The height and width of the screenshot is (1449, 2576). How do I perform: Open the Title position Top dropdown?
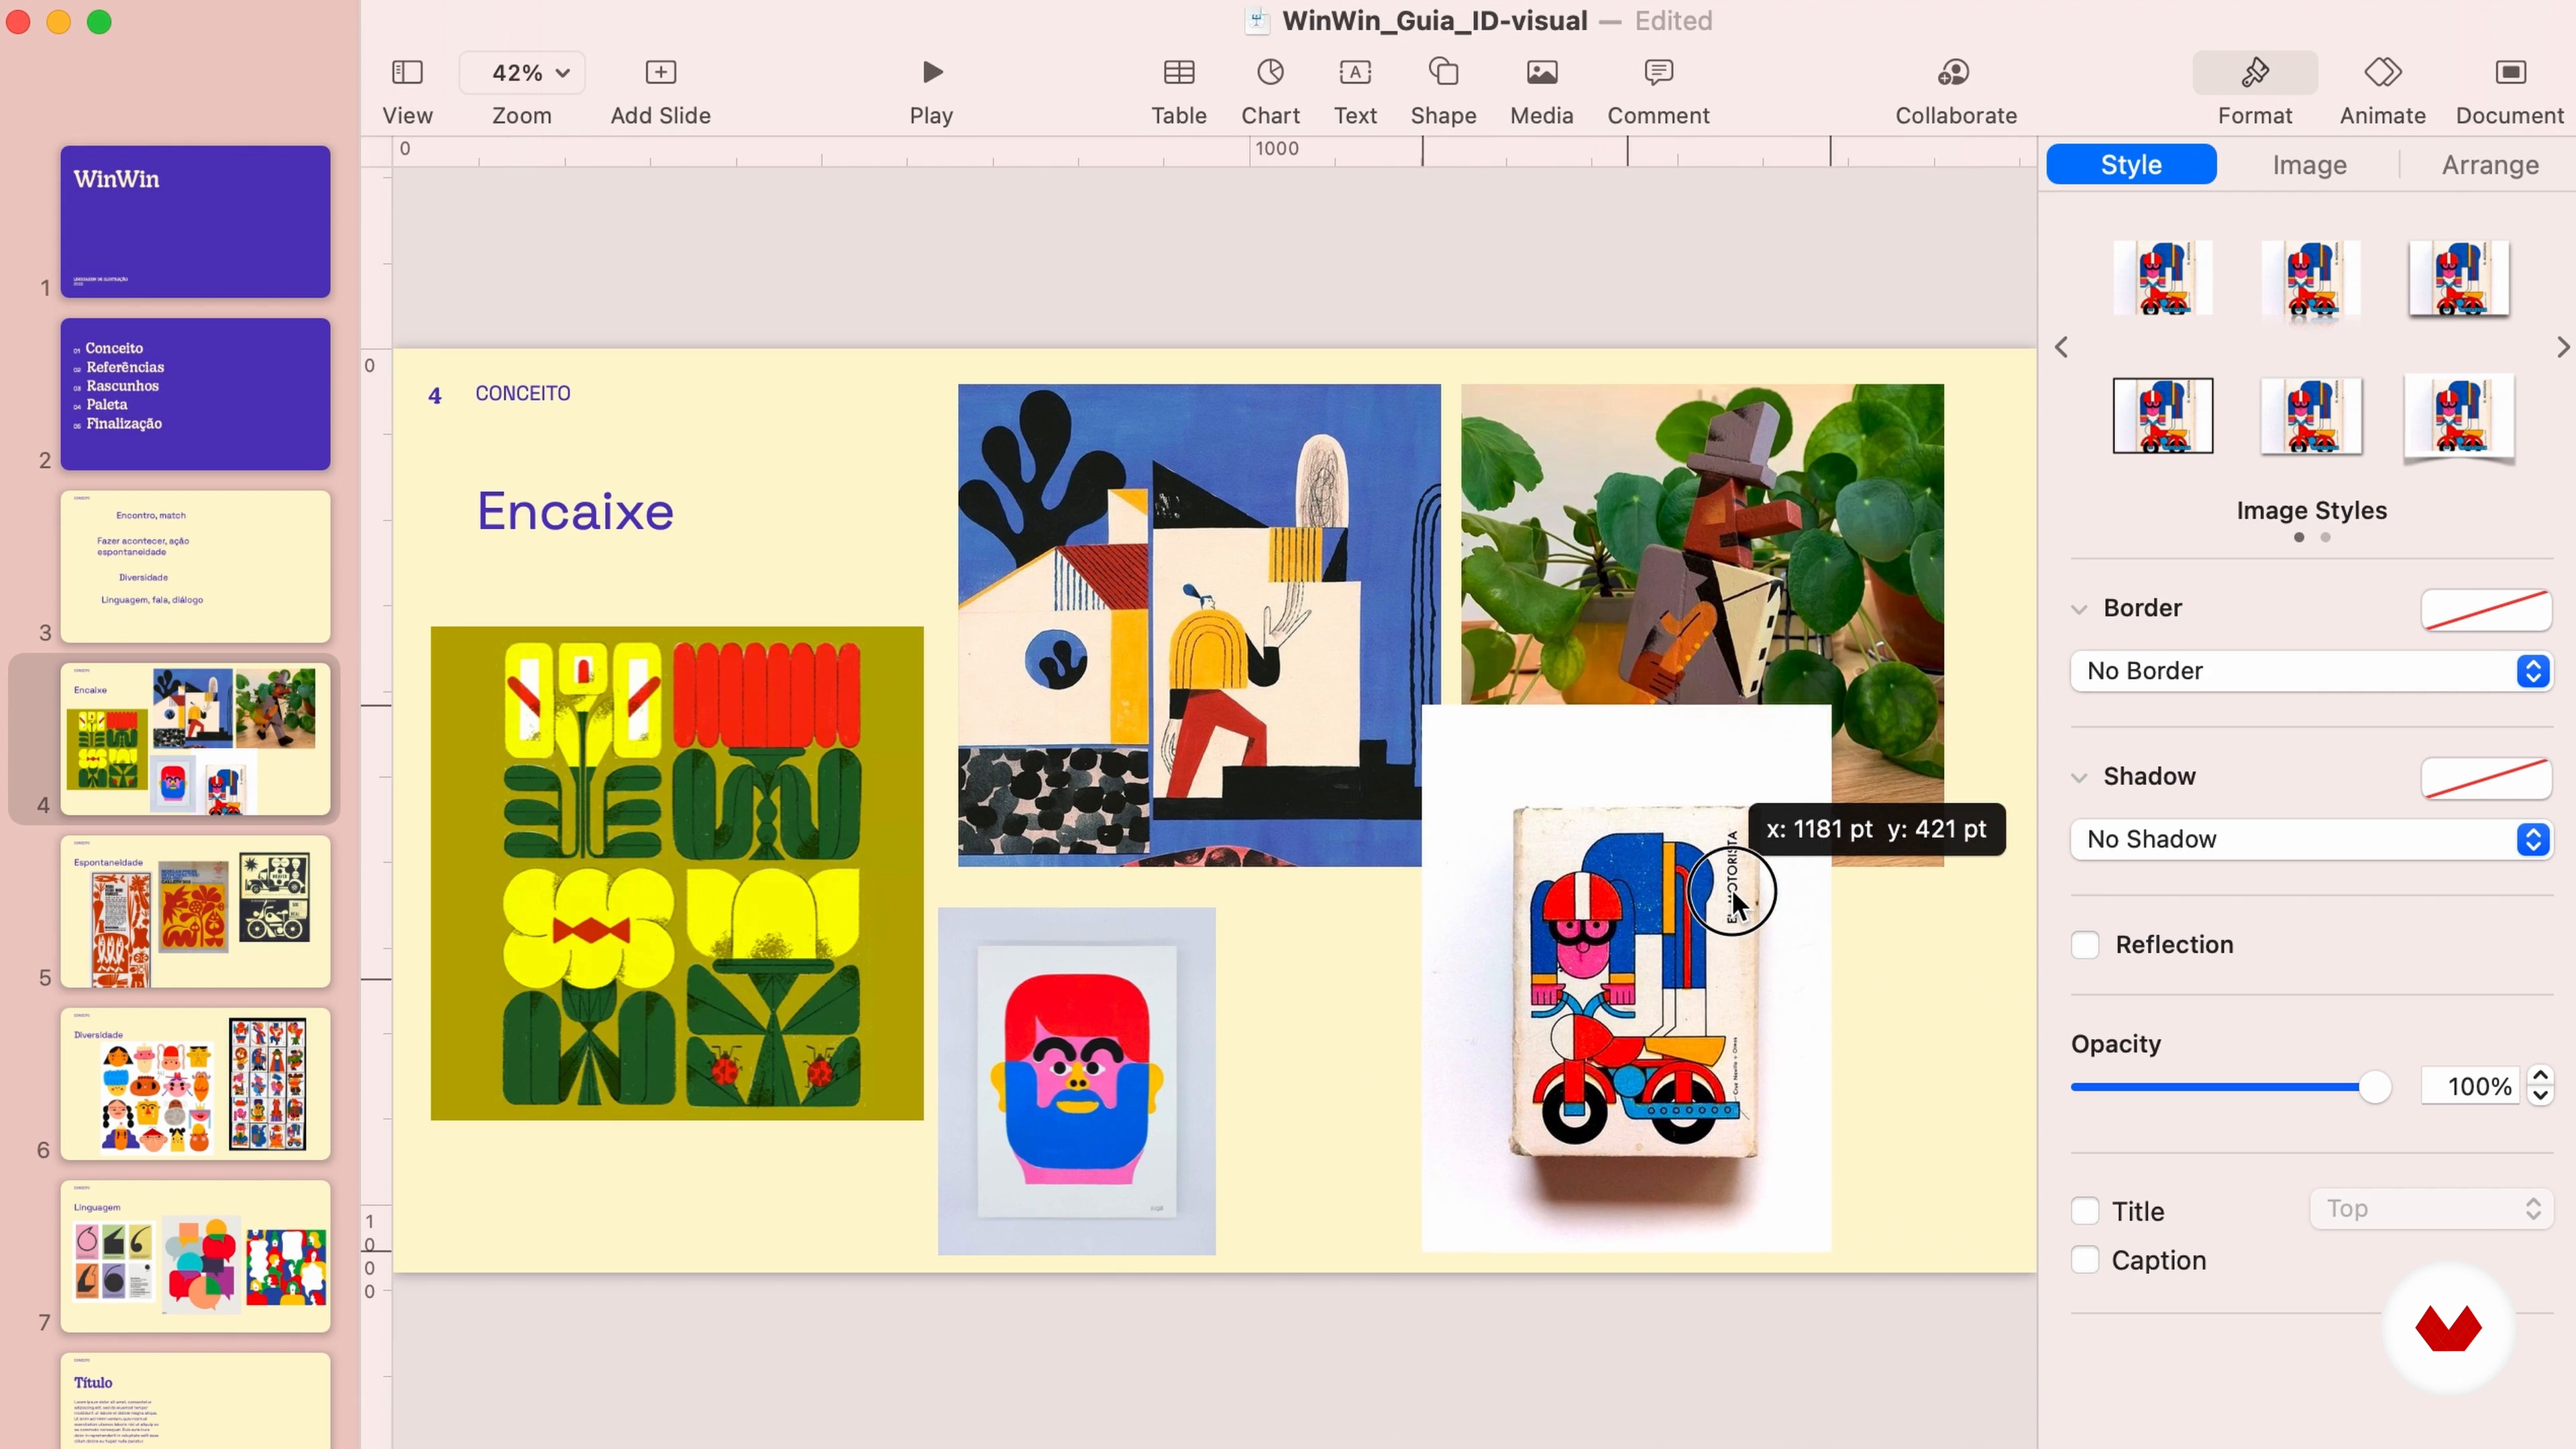point(2431,1209)
